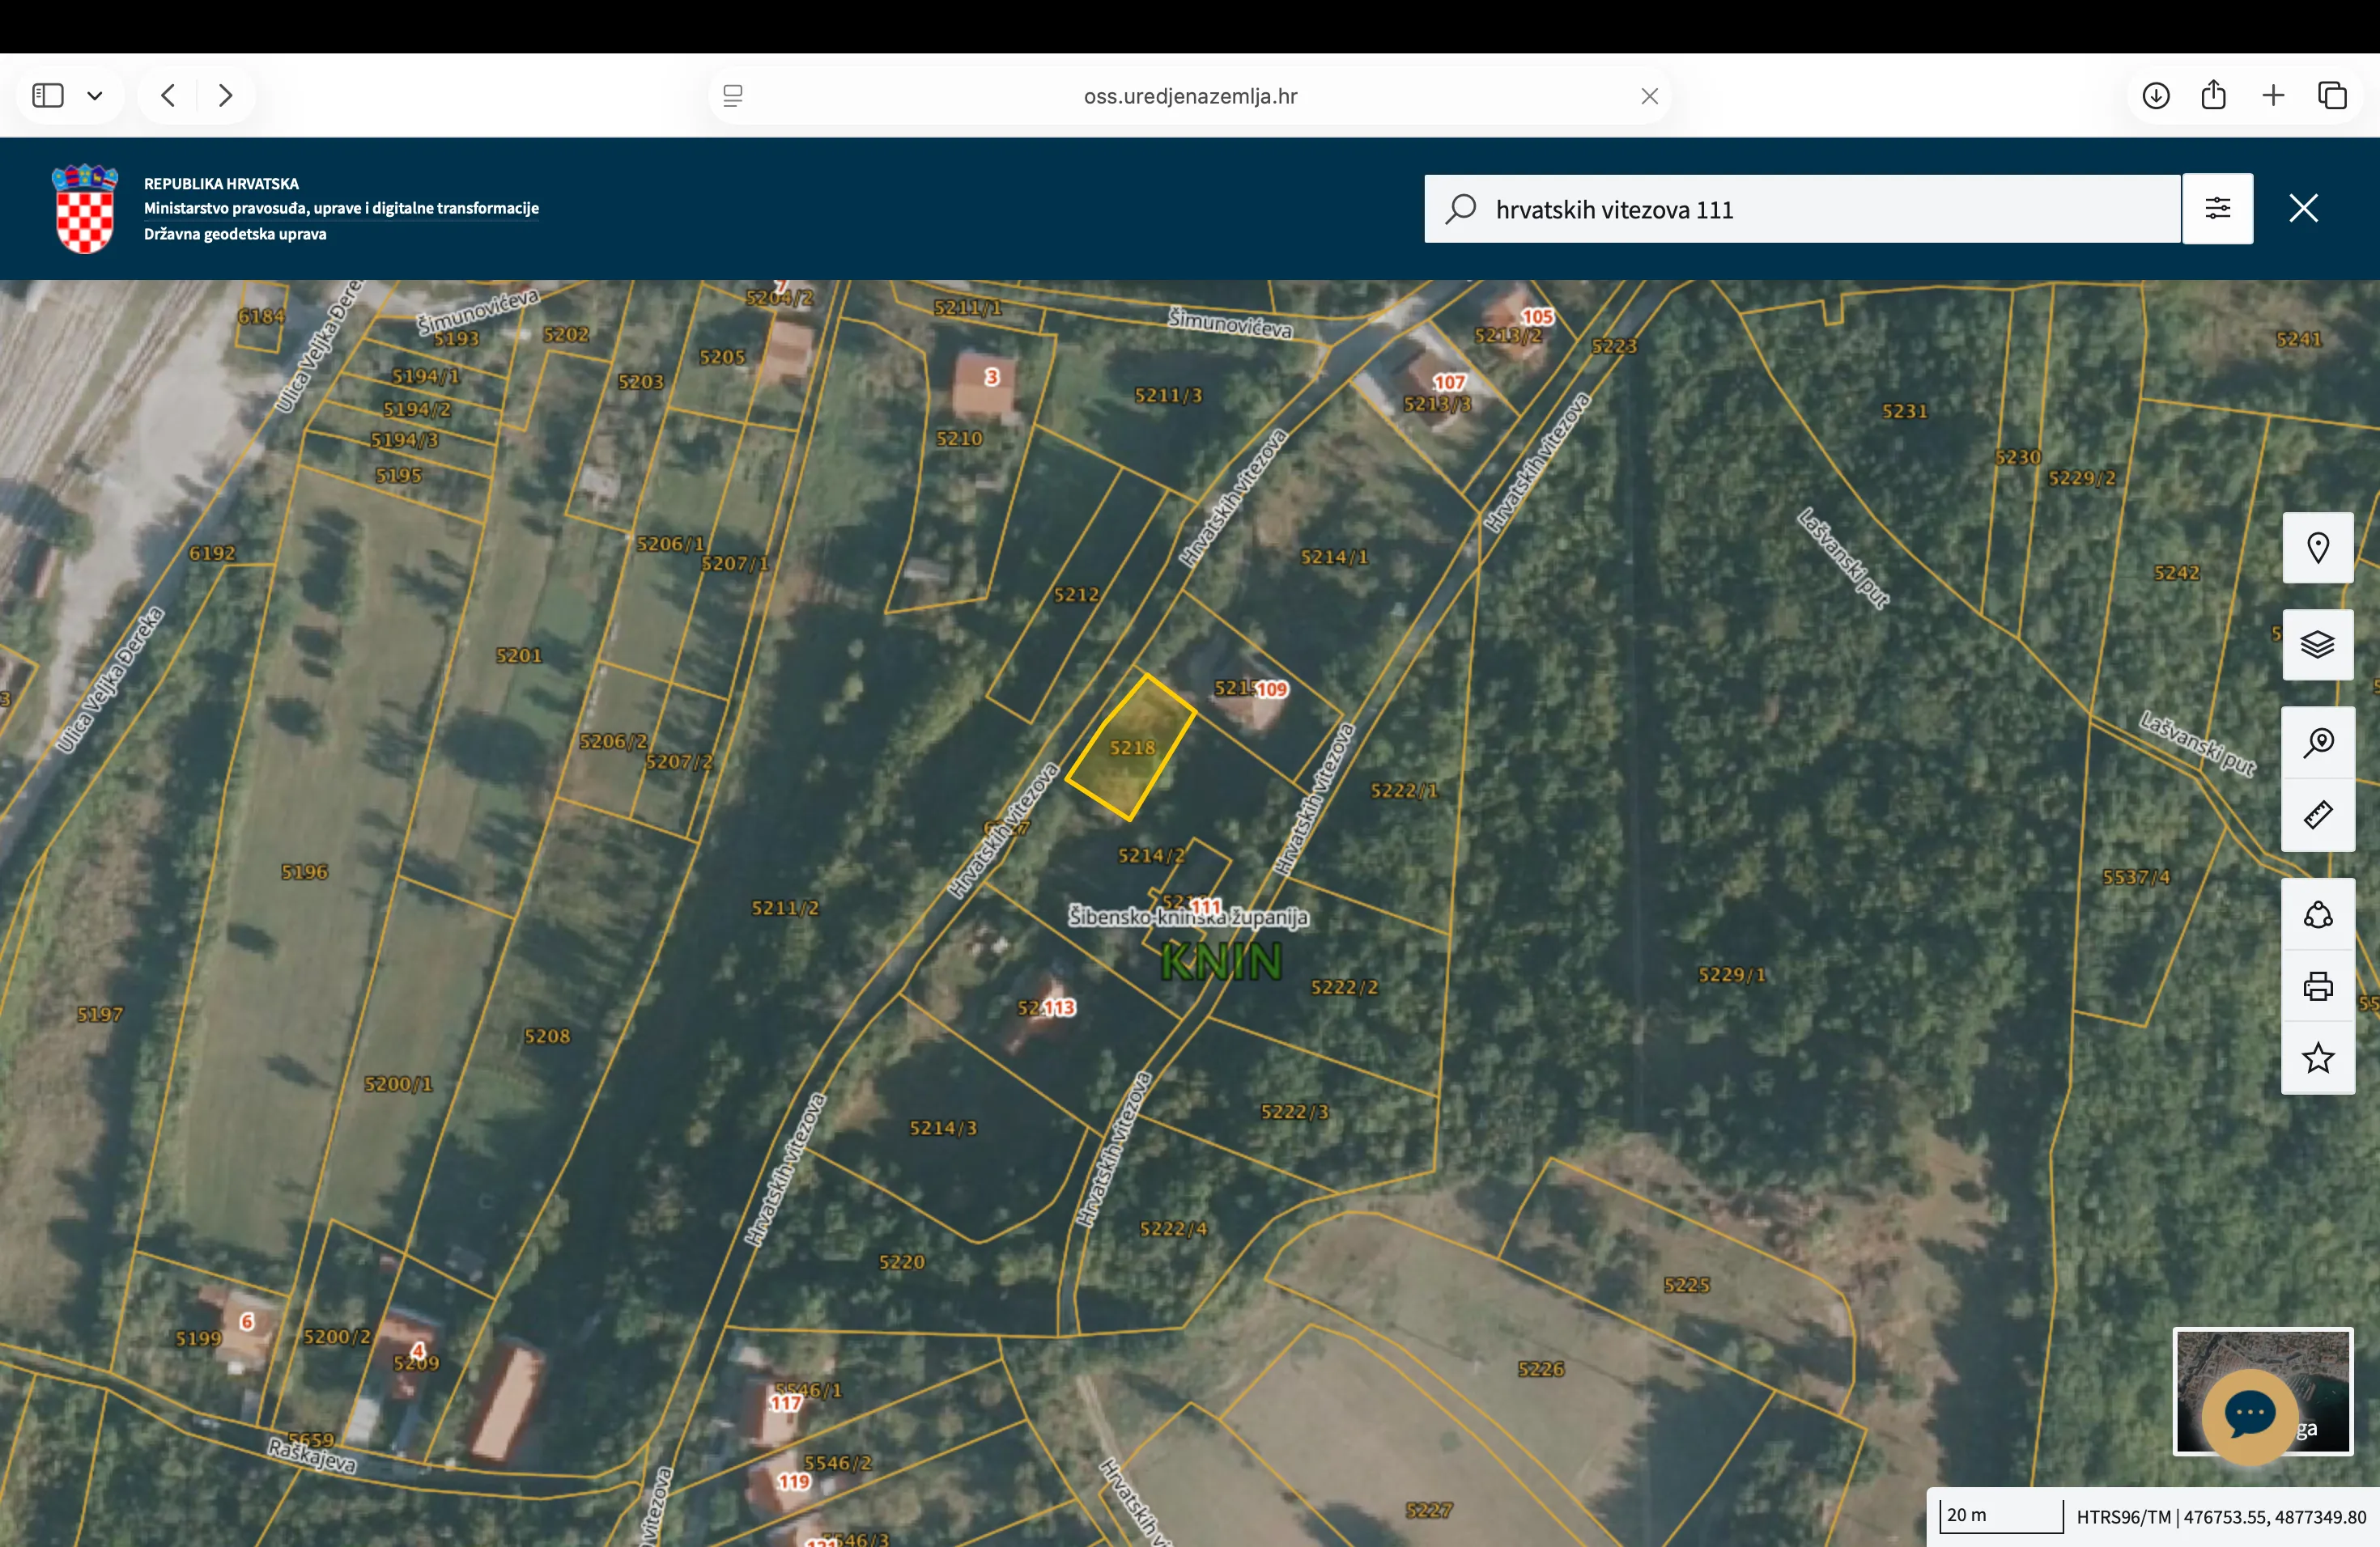Click house number 105 marker

[x=1537, y=317]
